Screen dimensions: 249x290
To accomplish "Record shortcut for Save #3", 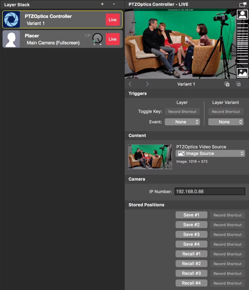I will coord(227,235).
